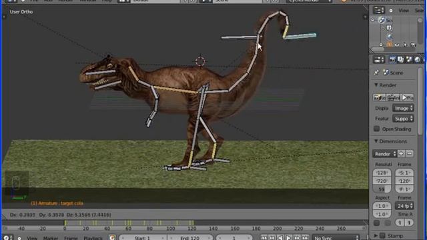The image size is (427, 240).
Task: Click the end frame field showing 120
Action: pos(404,181)
